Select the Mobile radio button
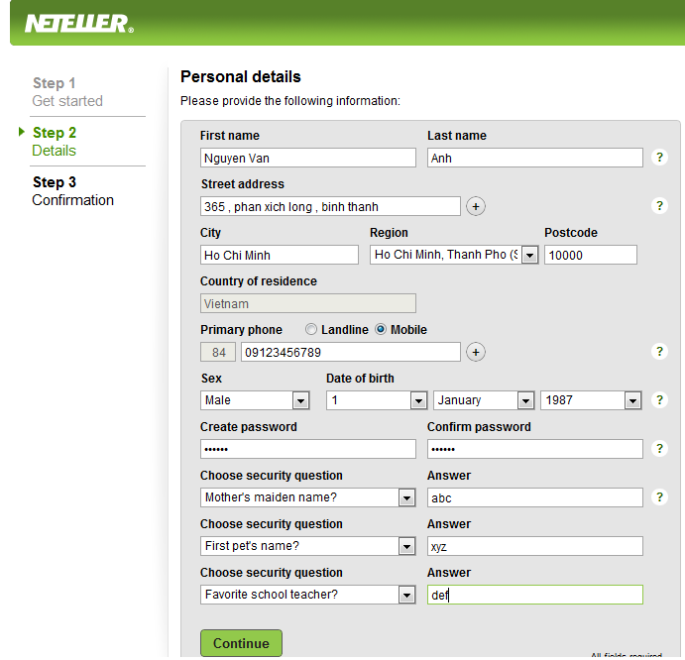The height and width of the screenshot is (660, 685). tap(381, 330)
